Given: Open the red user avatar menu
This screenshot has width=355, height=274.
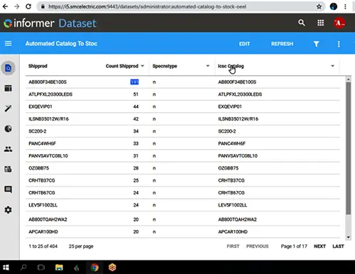Looking at the screenshot, I should [x=339, y=23].
